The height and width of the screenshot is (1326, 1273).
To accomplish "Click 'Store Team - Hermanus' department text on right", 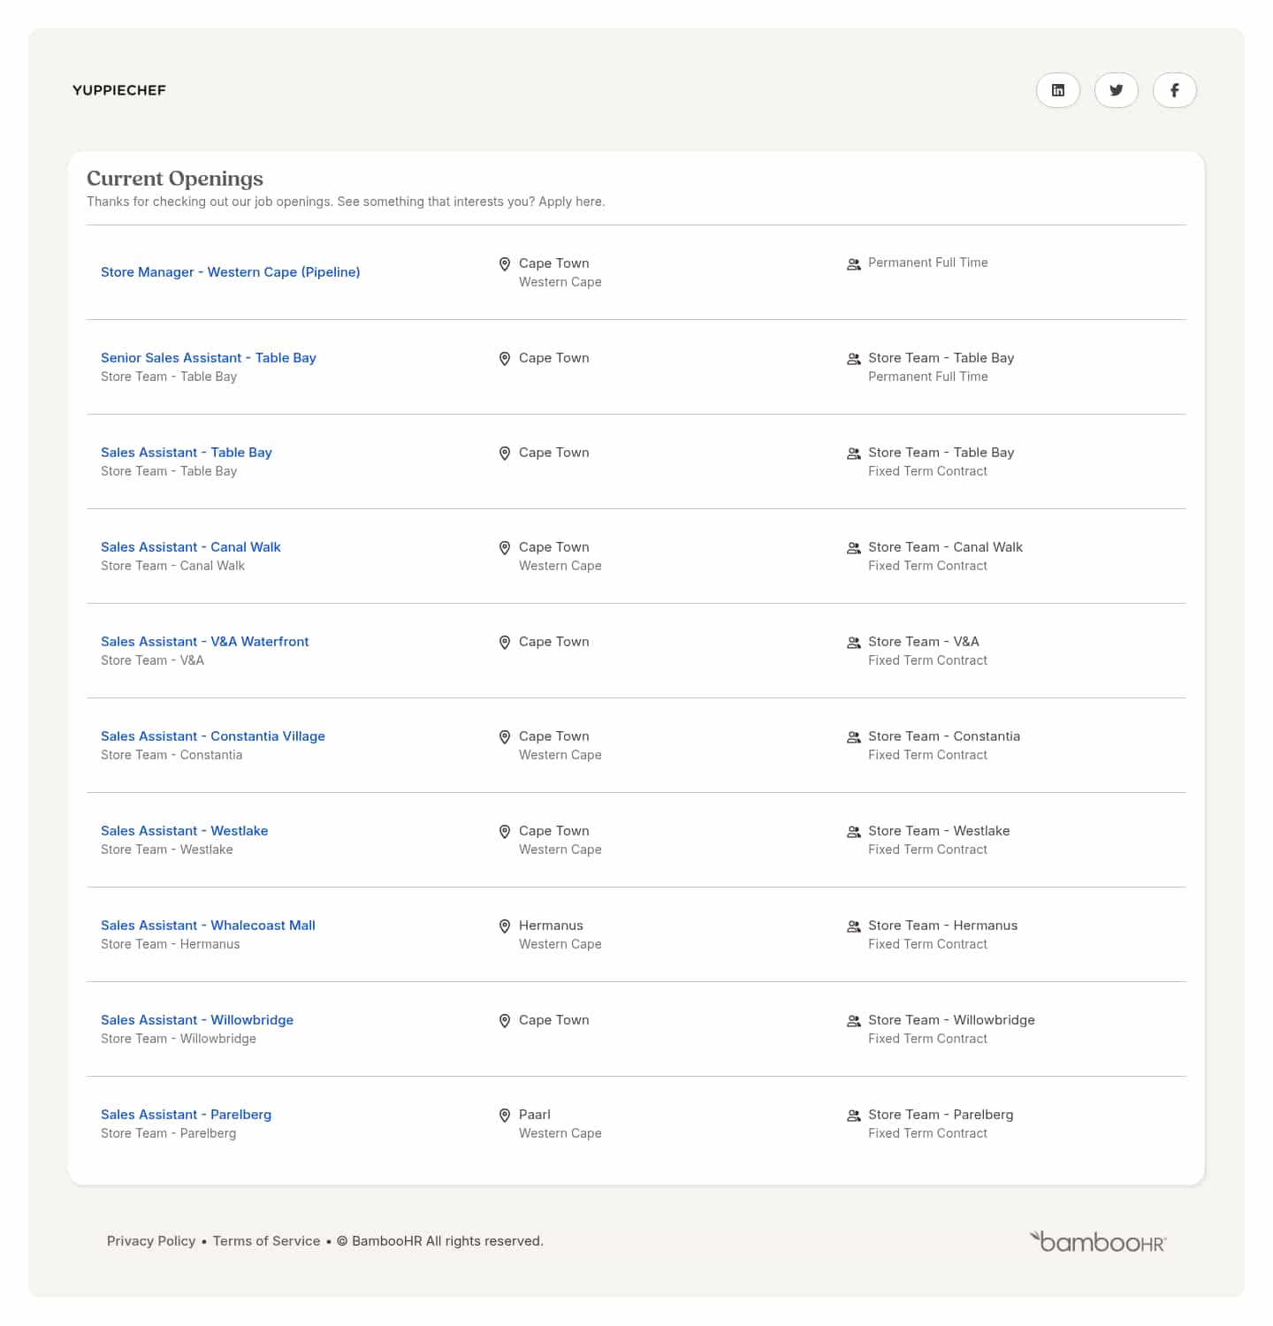I will (942, 926).
